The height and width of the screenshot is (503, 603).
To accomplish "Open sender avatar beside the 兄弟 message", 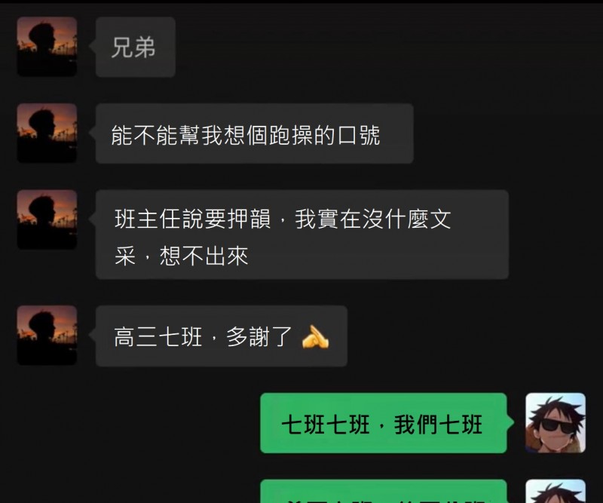I will 47,47.
